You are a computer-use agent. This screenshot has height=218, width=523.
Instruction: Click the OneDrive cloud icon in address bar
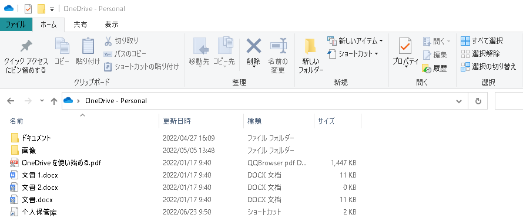click(x=68, y=100)
